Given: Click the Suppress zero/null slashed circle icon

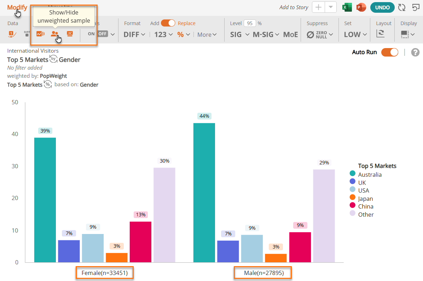Looking at the screenshot, I should point(311,35).
